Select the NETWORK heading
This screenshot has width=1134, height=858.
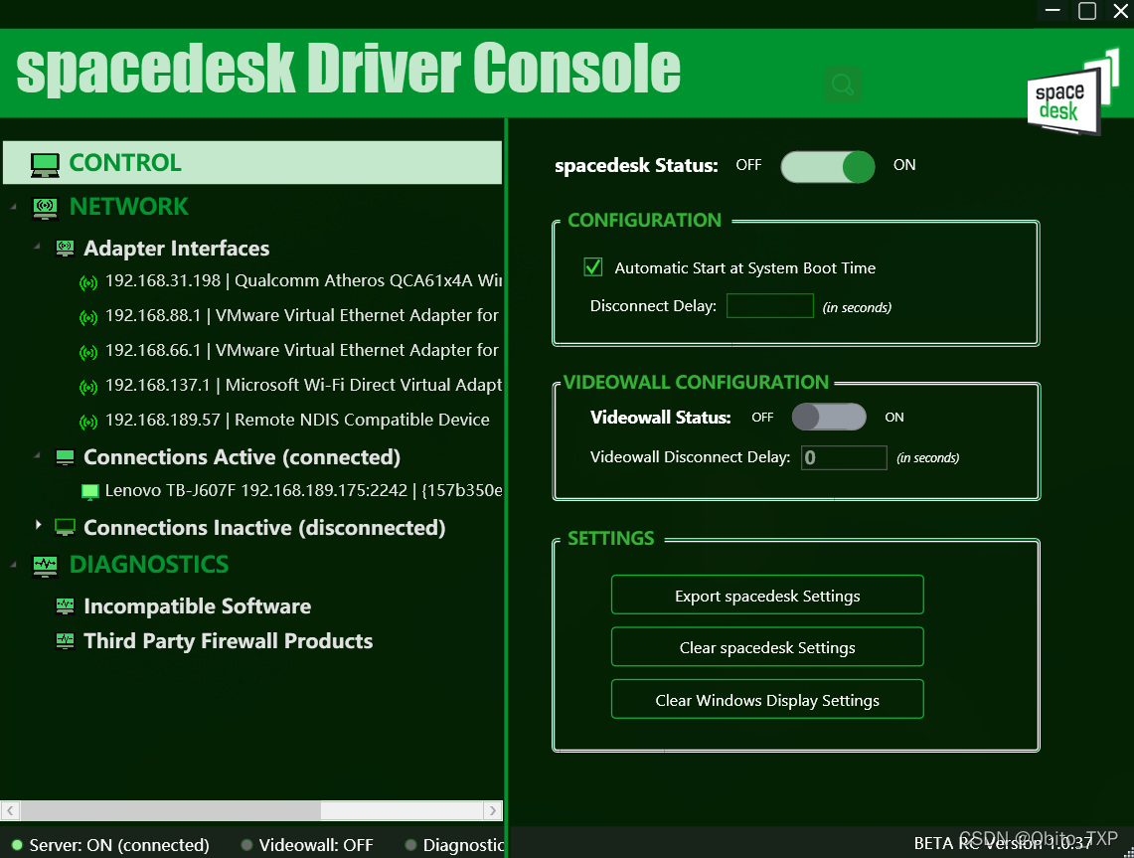tap(129, 207)
